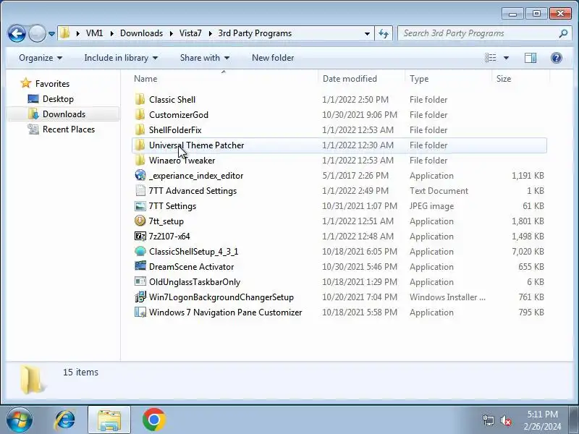Screen dimensions: 579x434
Task: Click the Show desktop strip past the clock
Action: pos(574,420)
